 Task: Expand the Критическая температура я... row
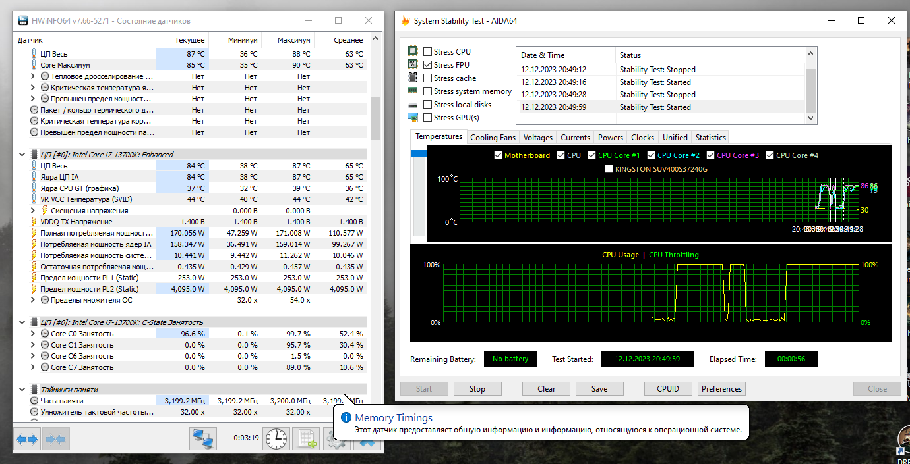tap(33, 88)
